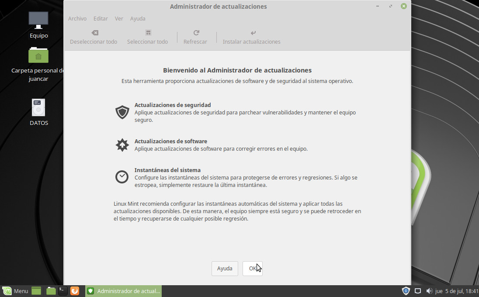Image resolution: width=479 pixels, height=297 pixels.
Task: Click Instalar actualizaciones in the toolbar
Action: click(x=252, y=38)
